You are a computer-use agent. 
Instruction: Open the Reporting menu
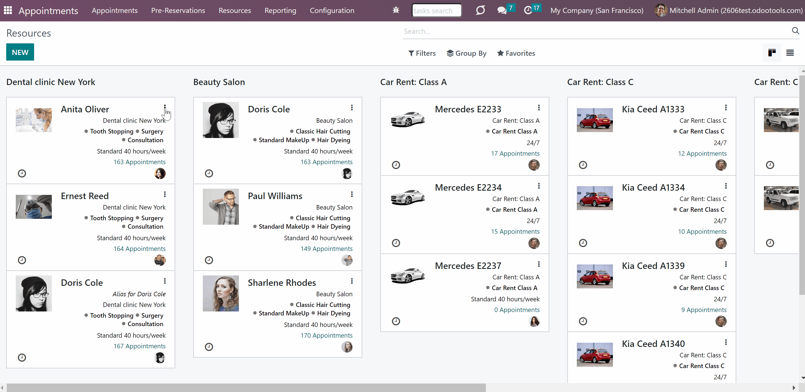click(280, 10)
